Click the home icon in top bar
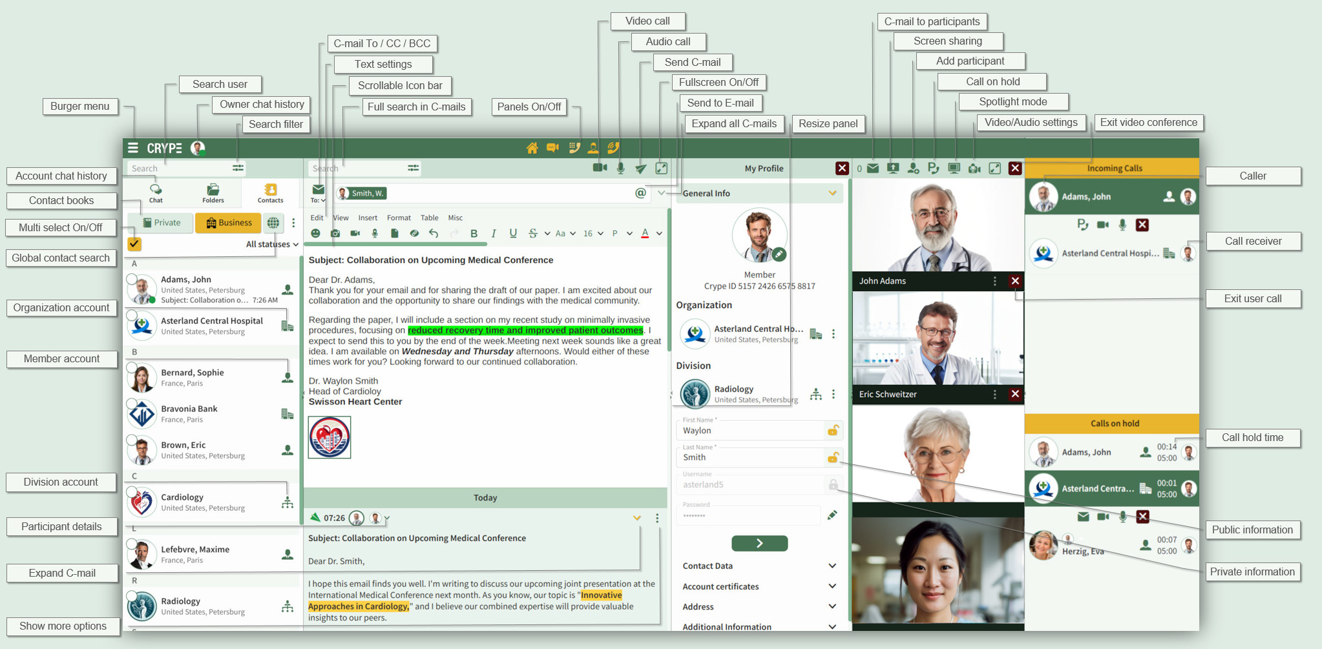The image size is (1322, 649). [532, 148]
